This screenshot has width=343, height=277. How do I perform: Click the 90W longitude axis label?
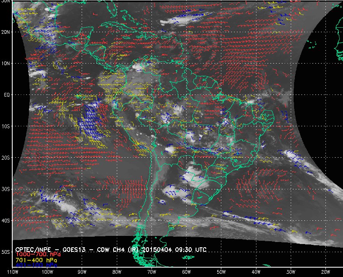(82, 272)
